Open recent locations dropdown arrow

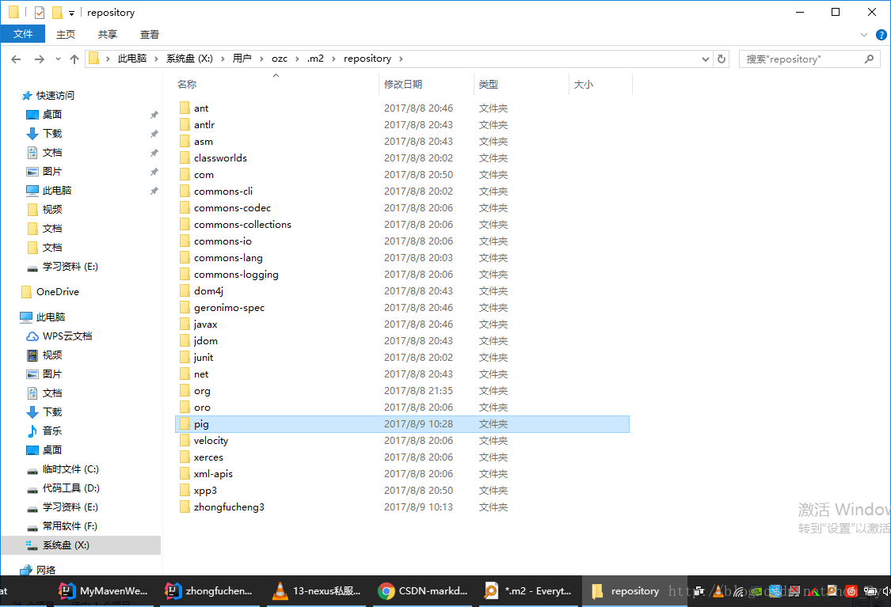(58, 59)
